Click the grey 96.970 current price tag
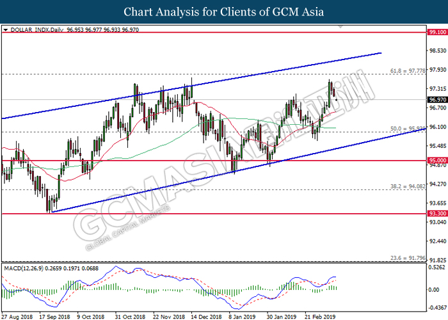 pos(437,100)
